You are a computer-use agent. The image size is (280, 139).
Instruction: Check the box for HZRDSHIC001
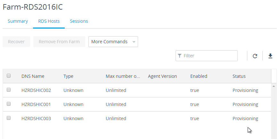click(x=9, y=104)
